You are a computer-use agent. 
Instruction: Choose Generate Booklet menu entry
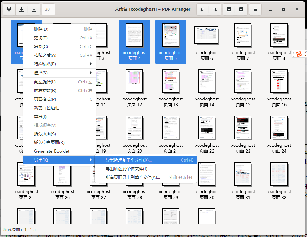pos(59,151)
